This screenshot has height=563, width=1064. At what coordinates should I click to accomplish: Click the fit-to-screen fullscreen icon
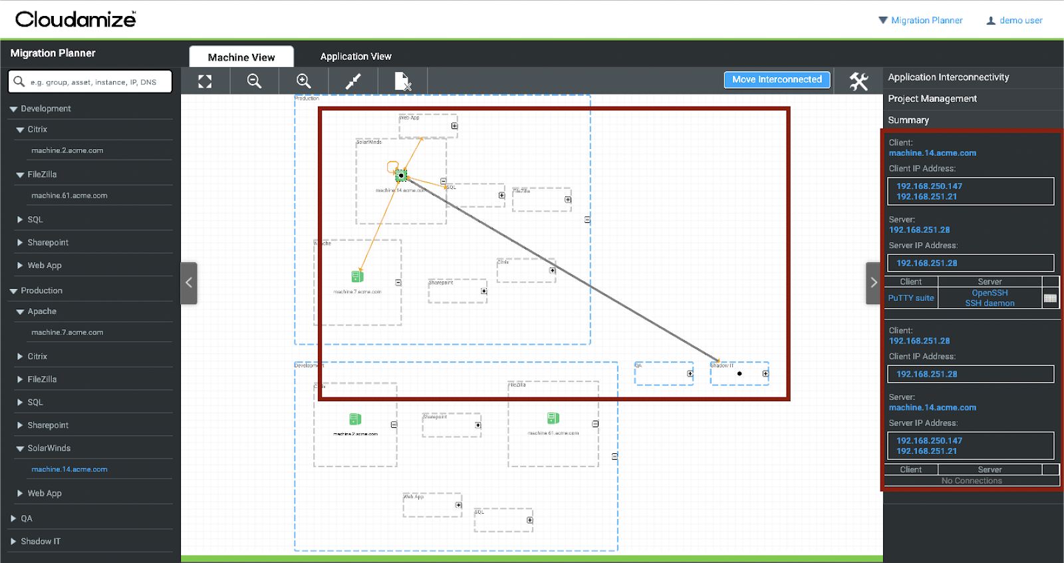(205, 81)
